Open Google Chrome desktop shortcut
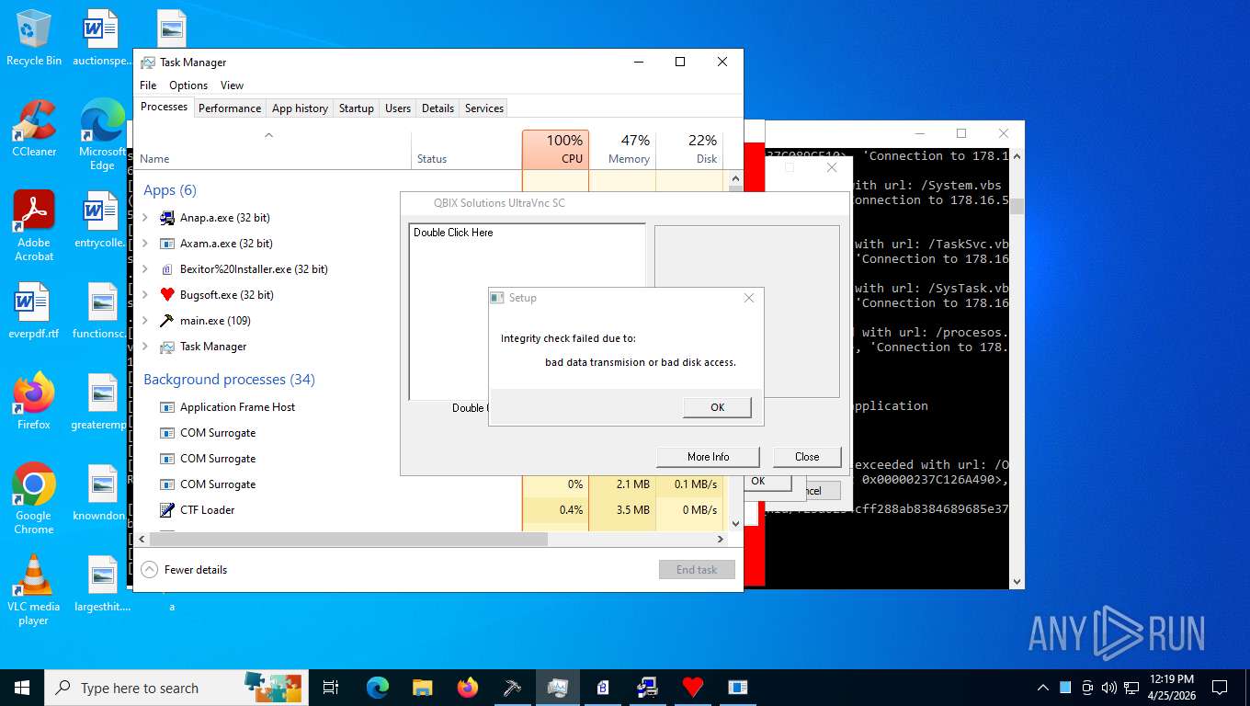Image resolution: width=1250 pixels, height=706 pixels. tap(34, 498)
